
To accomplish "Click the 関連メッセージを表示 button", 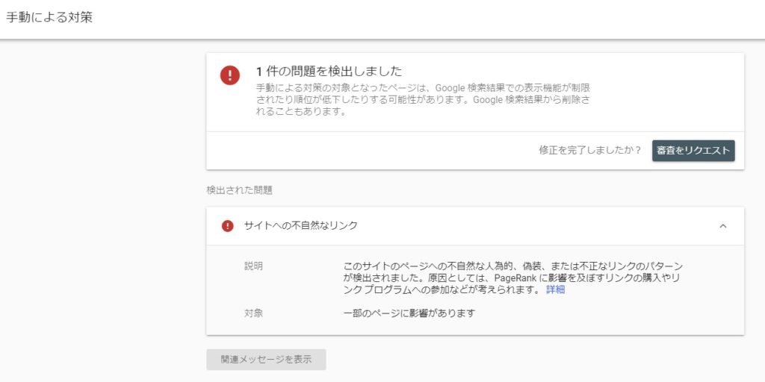I will [x=266, y=359].
